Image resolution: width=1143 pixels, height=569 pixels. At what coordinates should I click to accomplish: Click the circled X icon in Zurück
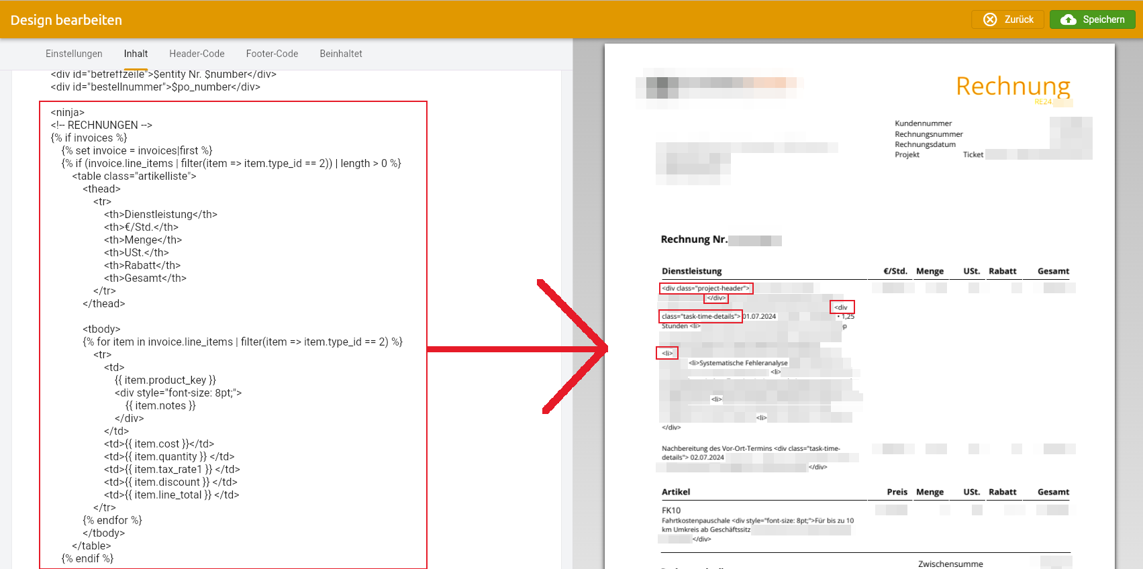click(990, 19)
